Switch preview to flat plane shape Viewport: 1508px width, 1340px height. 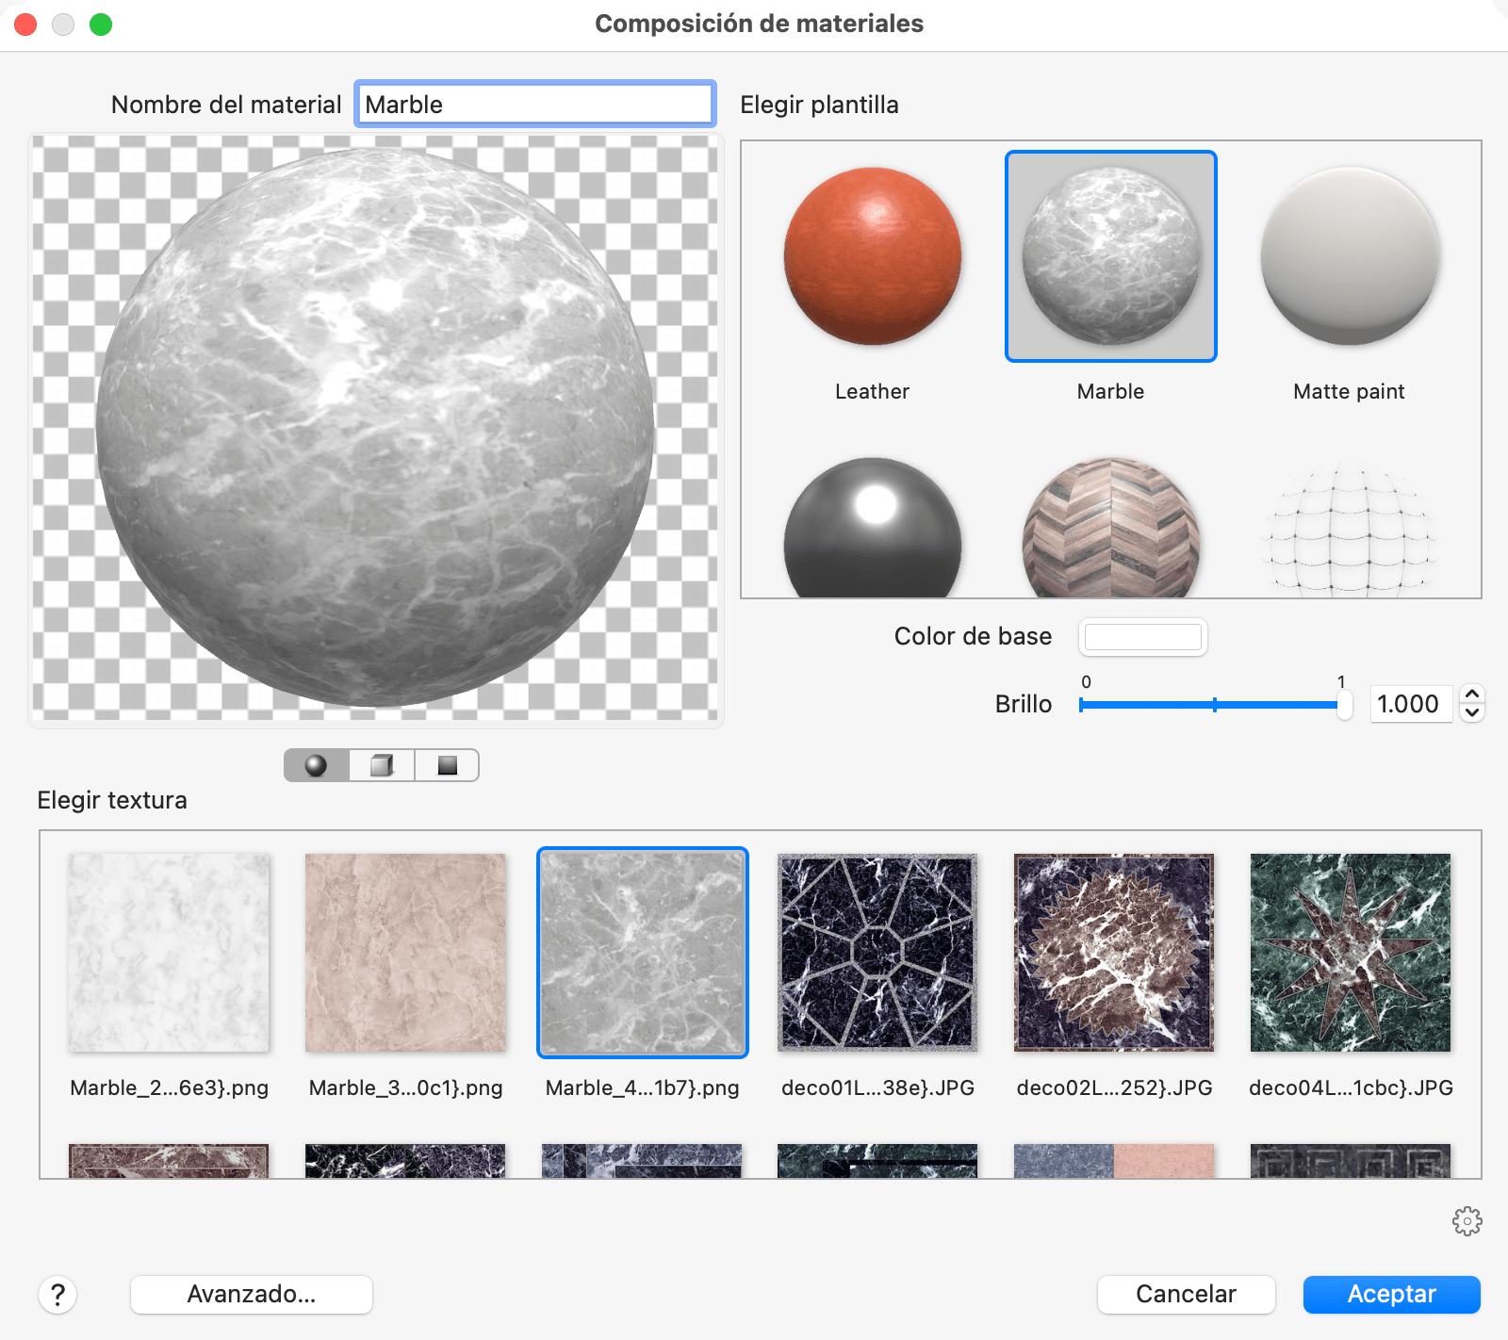click(x=447, y=765)
